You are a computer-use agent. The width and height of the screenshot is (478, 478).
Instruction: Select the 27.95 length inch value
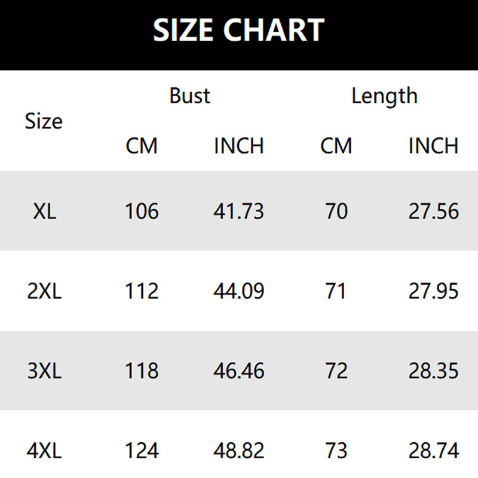coord(434,290)
